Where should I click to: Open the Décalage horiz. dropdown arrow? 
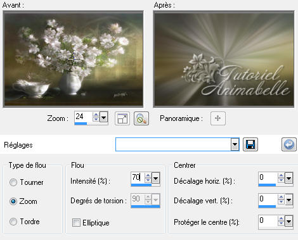pos(288,179)
